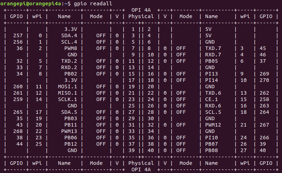Click the 'gpio readall' command text
Screen dimensions: 282x173
[x=93, y=4]
